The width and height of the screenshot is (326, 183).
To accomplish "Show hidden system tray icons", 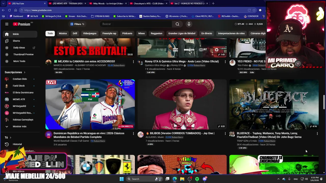I will [x=278, y=179].
